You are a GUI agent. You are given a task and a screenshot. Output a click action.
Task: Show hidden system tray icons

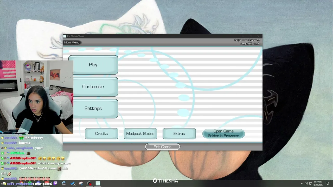click(x=302, y=183)
